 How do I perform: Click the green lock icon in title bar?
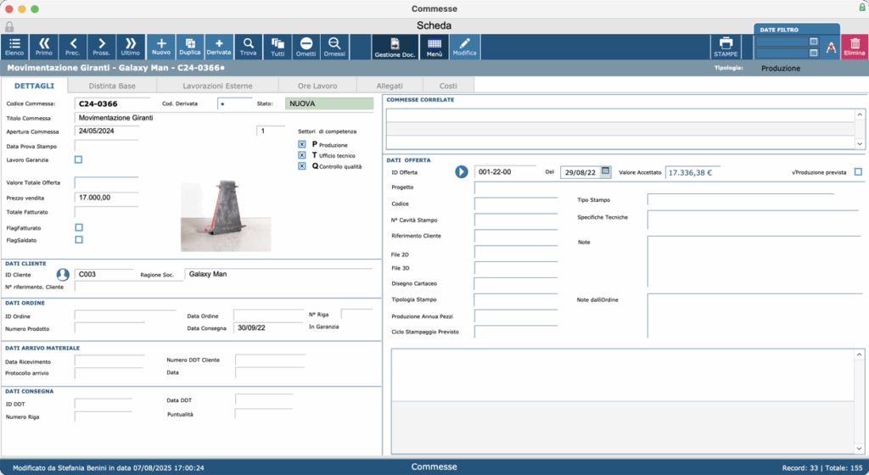click(x=862, y=8)
